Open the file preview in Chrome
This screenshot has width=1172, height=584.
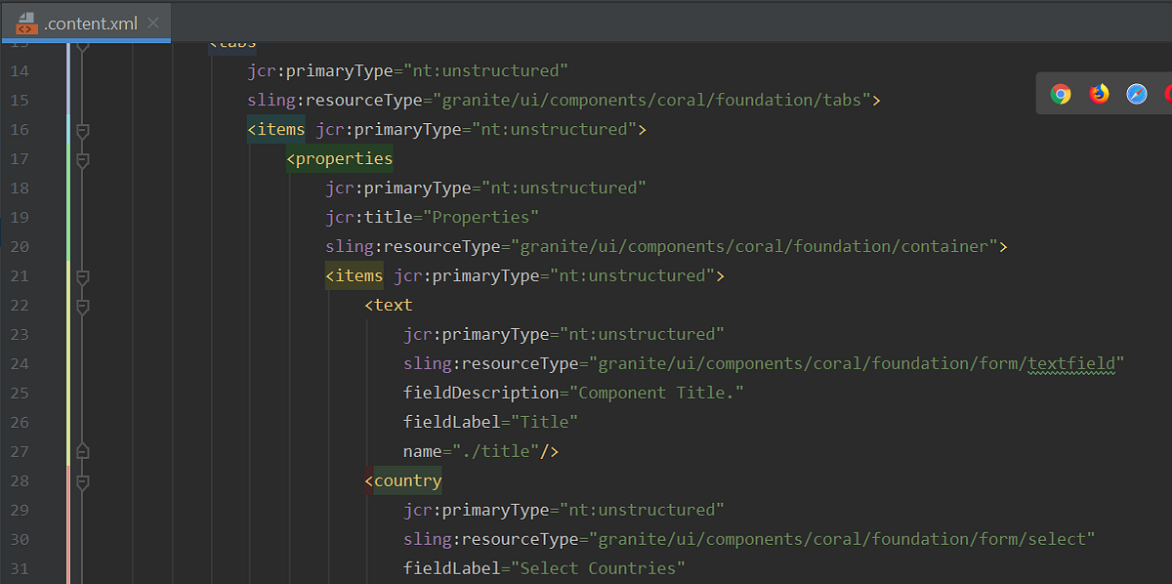click(1061, 94)
